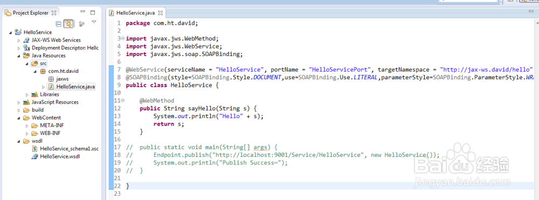The height and width of the screenshot is (200, 539).
Task: Expand the META-INF folder arrow
Action: (27, 126)
